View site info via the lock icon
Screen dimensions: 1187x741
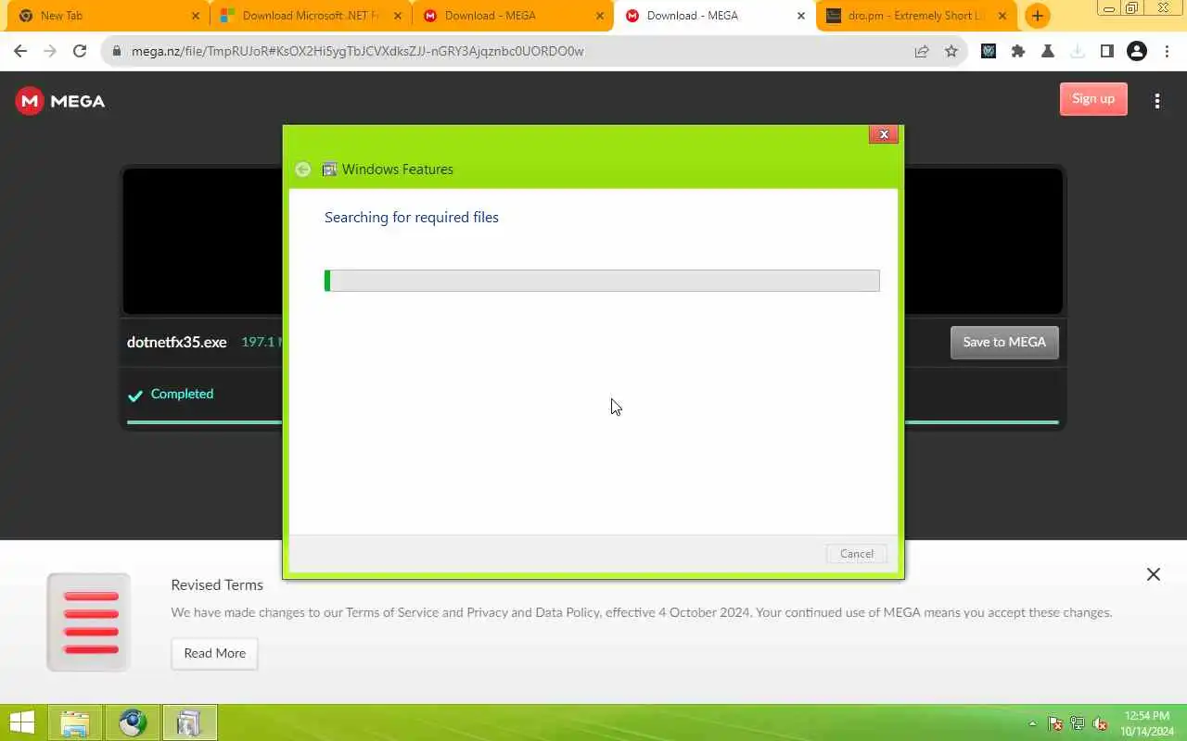point(117,52)
